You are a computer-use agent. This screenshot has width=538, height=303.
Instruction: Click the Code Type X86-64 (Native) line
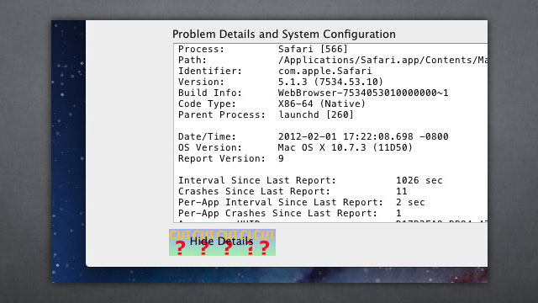[x=272, y=104]
